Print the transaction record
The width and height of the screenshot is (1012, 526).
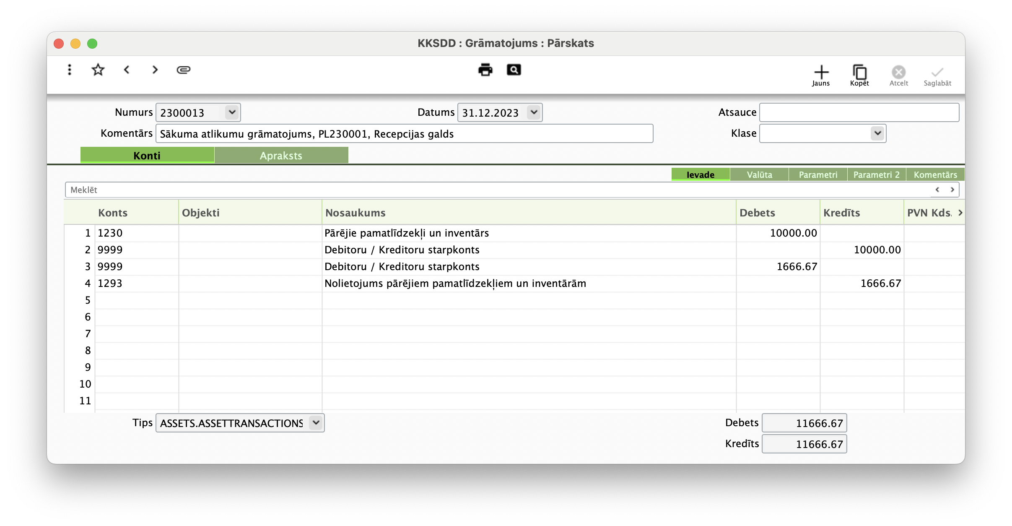485,70
